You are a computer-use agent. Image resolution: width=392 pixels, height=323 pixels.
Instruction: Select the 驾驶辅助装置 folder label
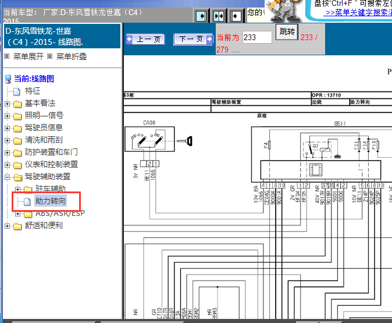(48, 177)
